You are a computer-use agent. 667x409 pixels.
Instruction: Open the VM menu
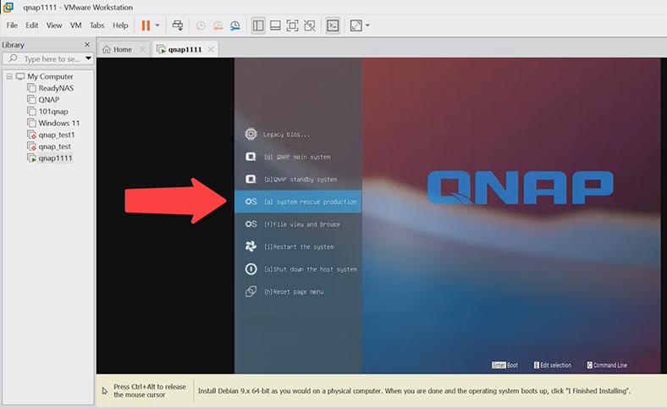point(75,25)
